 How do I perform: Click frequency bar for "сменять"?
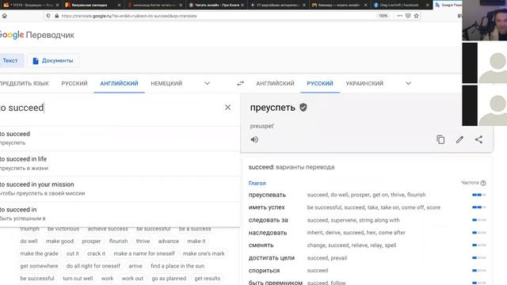[x=478, y=245]
